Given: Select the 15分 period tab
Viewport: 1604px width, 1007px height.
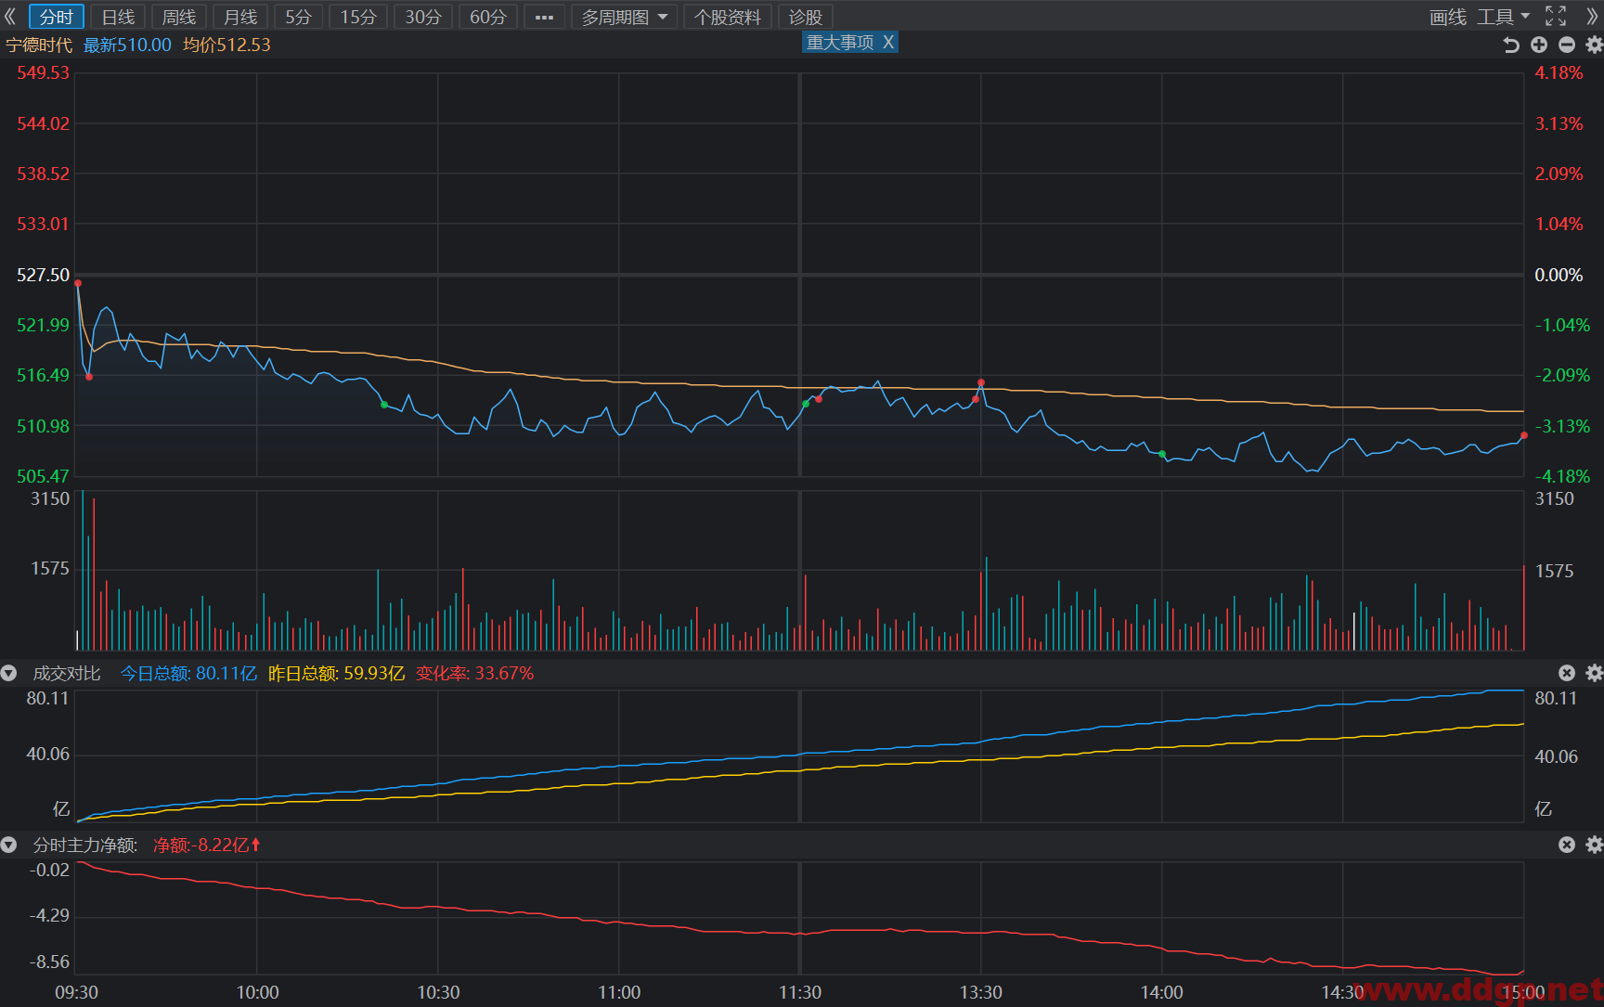Looking at the screenshot, I should (x=358, y=17).
